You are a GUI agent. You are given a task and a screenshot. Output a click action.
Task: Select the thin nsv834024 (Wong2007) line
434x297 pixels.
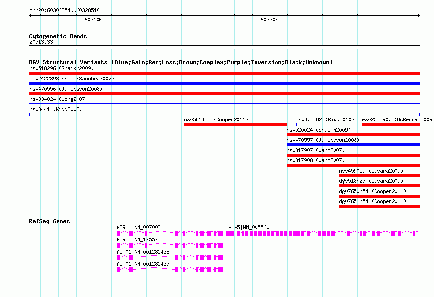[224, 104]
